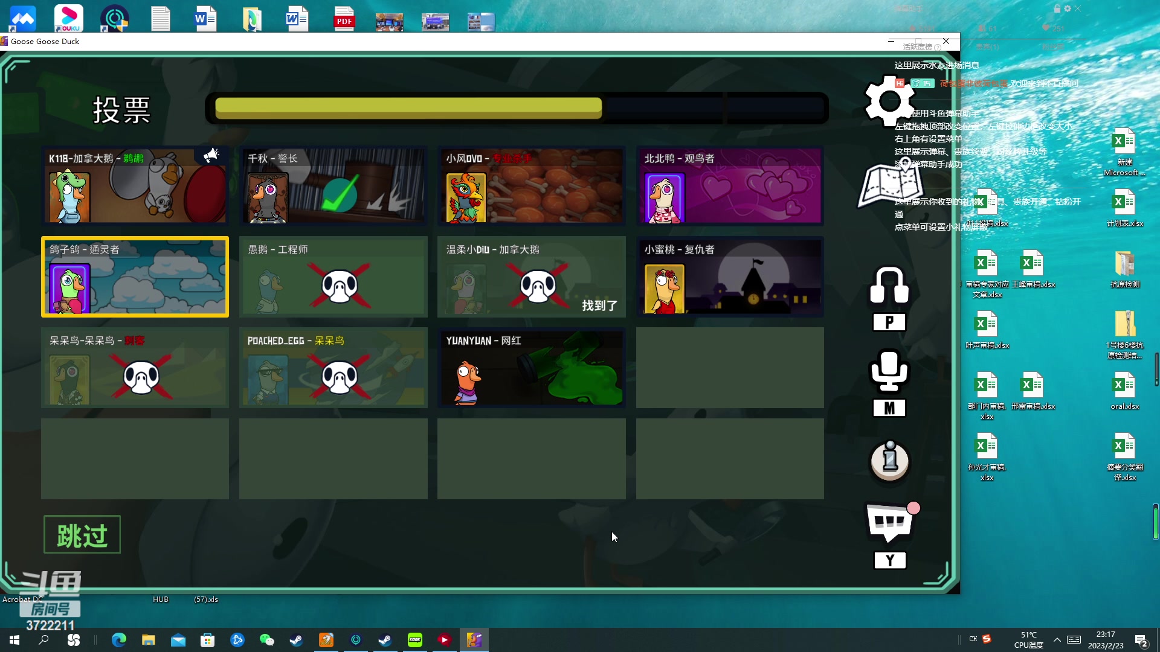This screenshot has width=1160, height=652.
Task: Open 摘要分类翻译.xlsx desktop file
Action: [1124, 457]
